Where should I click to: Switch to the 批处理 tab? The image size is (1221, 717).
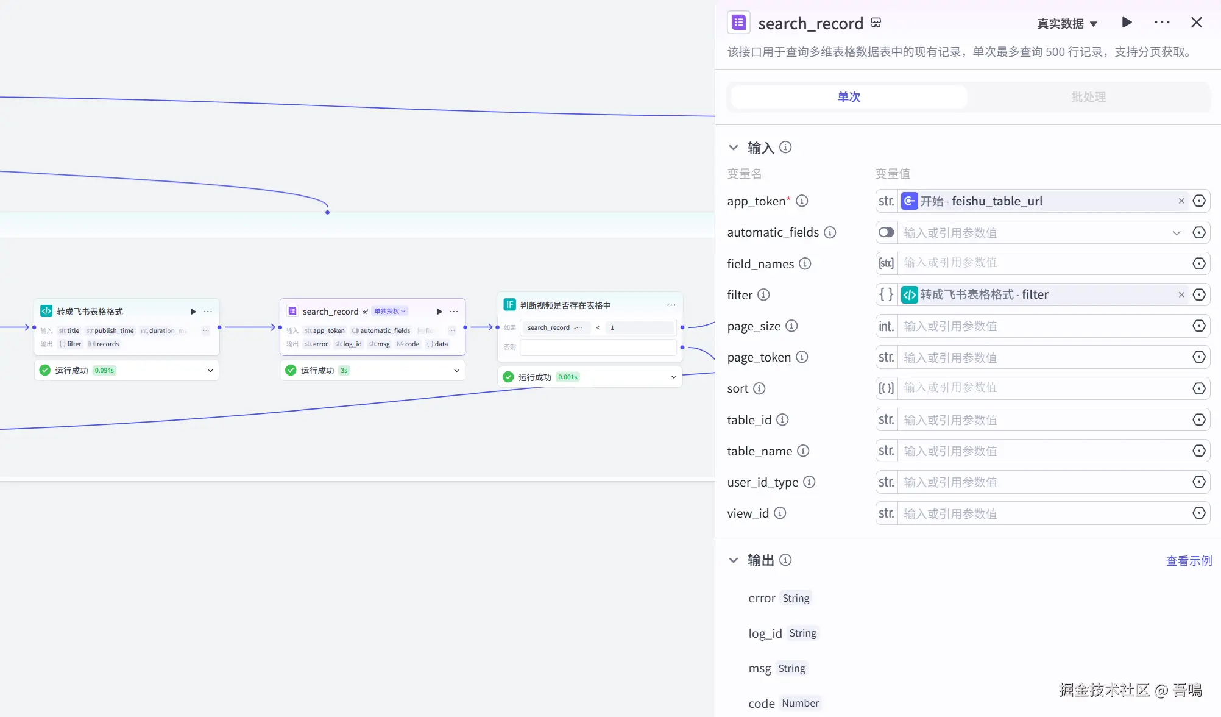click(x=1088, y=97)
